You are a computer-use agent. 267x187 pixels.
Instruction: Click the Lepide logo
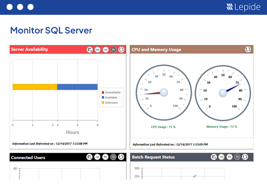(x=243, y=7)
